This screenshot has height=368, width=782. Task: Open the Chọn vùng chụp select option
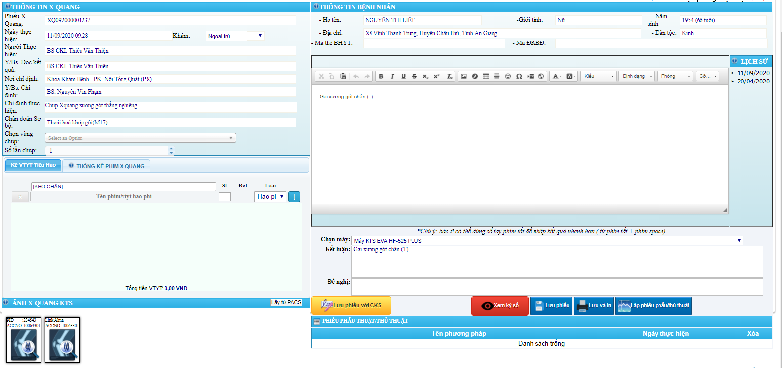140,138
